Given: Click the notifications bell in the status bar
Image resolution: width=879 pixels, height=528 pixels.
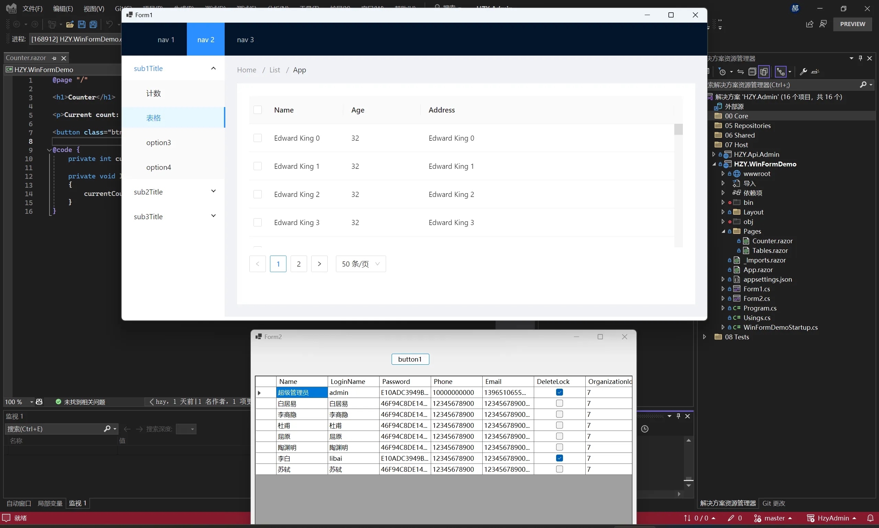Looking at the screenshot, I should tap(871, 518).
